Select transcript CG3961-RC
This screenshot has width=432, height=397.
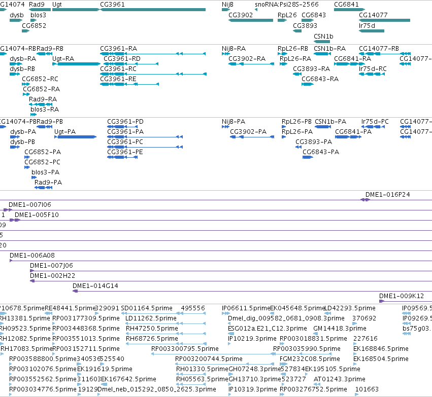click(x=153, y=74)
